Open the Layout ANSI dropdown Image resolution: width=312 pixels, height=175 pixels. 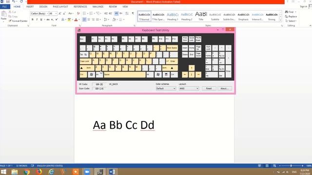pyautogui.click(x=189, y=88)
